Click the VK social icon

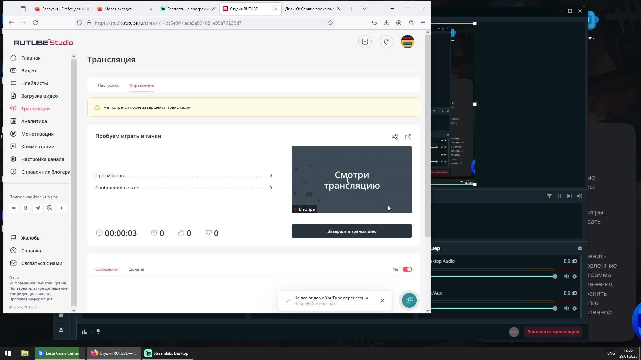point(14,208)
